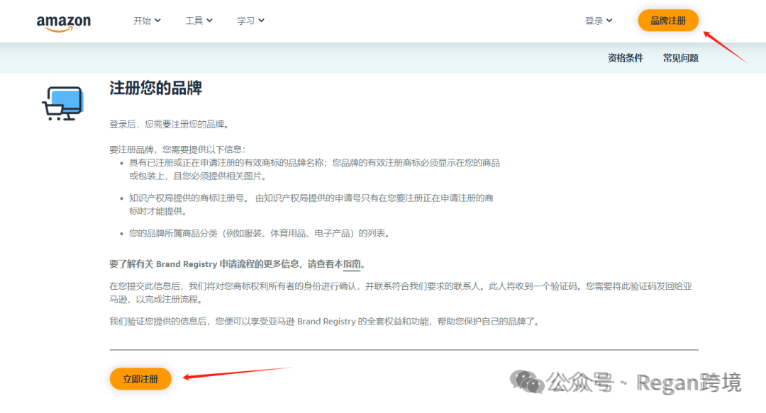Expand the 学习 dropdown menu
The width and height of the screenshot is (766, 413).
[x=250, y=21]
